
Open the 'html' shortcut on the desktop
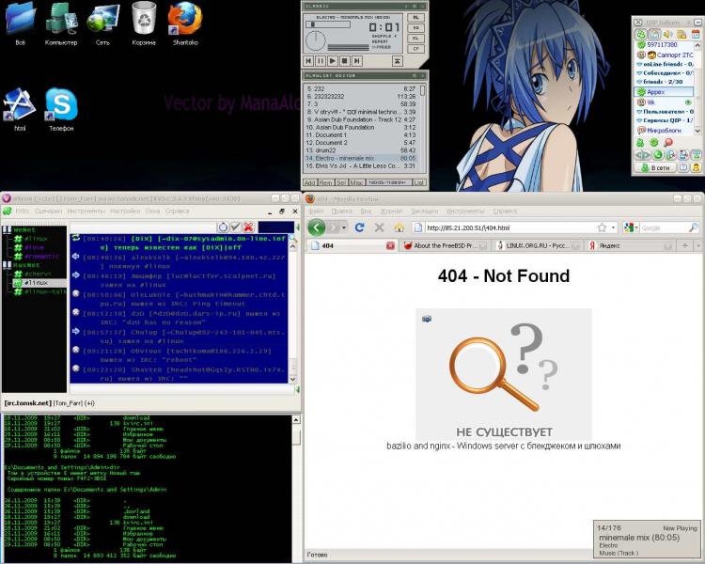20,110
